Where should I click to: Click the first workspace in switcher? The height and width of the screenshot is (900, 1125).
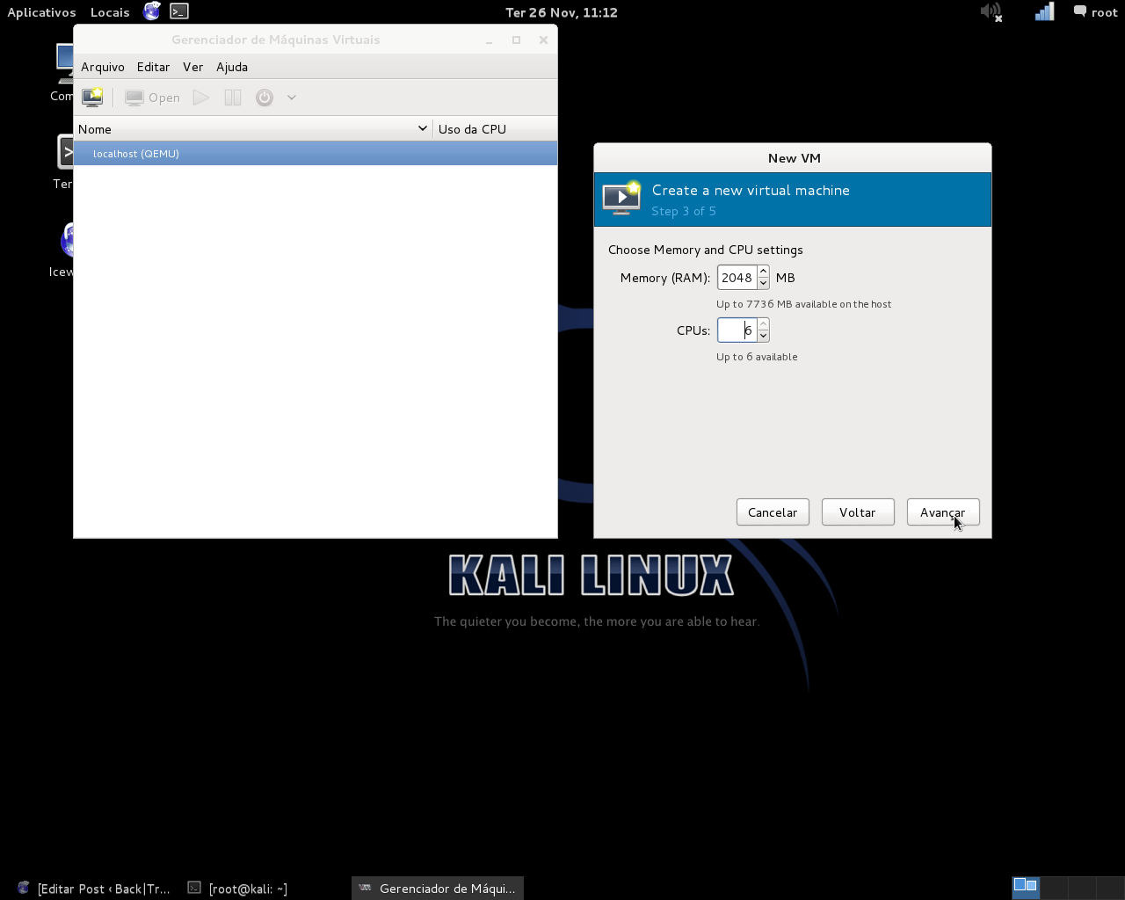[x=1025, y=888]
